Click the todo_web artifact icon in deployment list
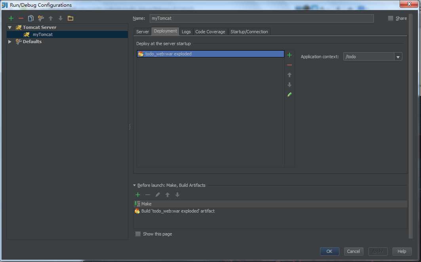The image size is (421, 262). (x=141, y=54)
